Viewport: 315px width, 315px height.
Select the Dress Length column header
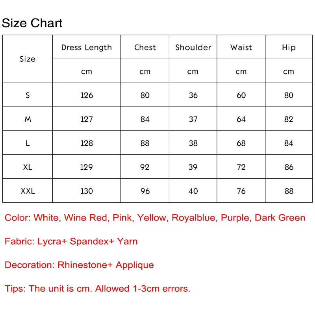click(86, 47)
